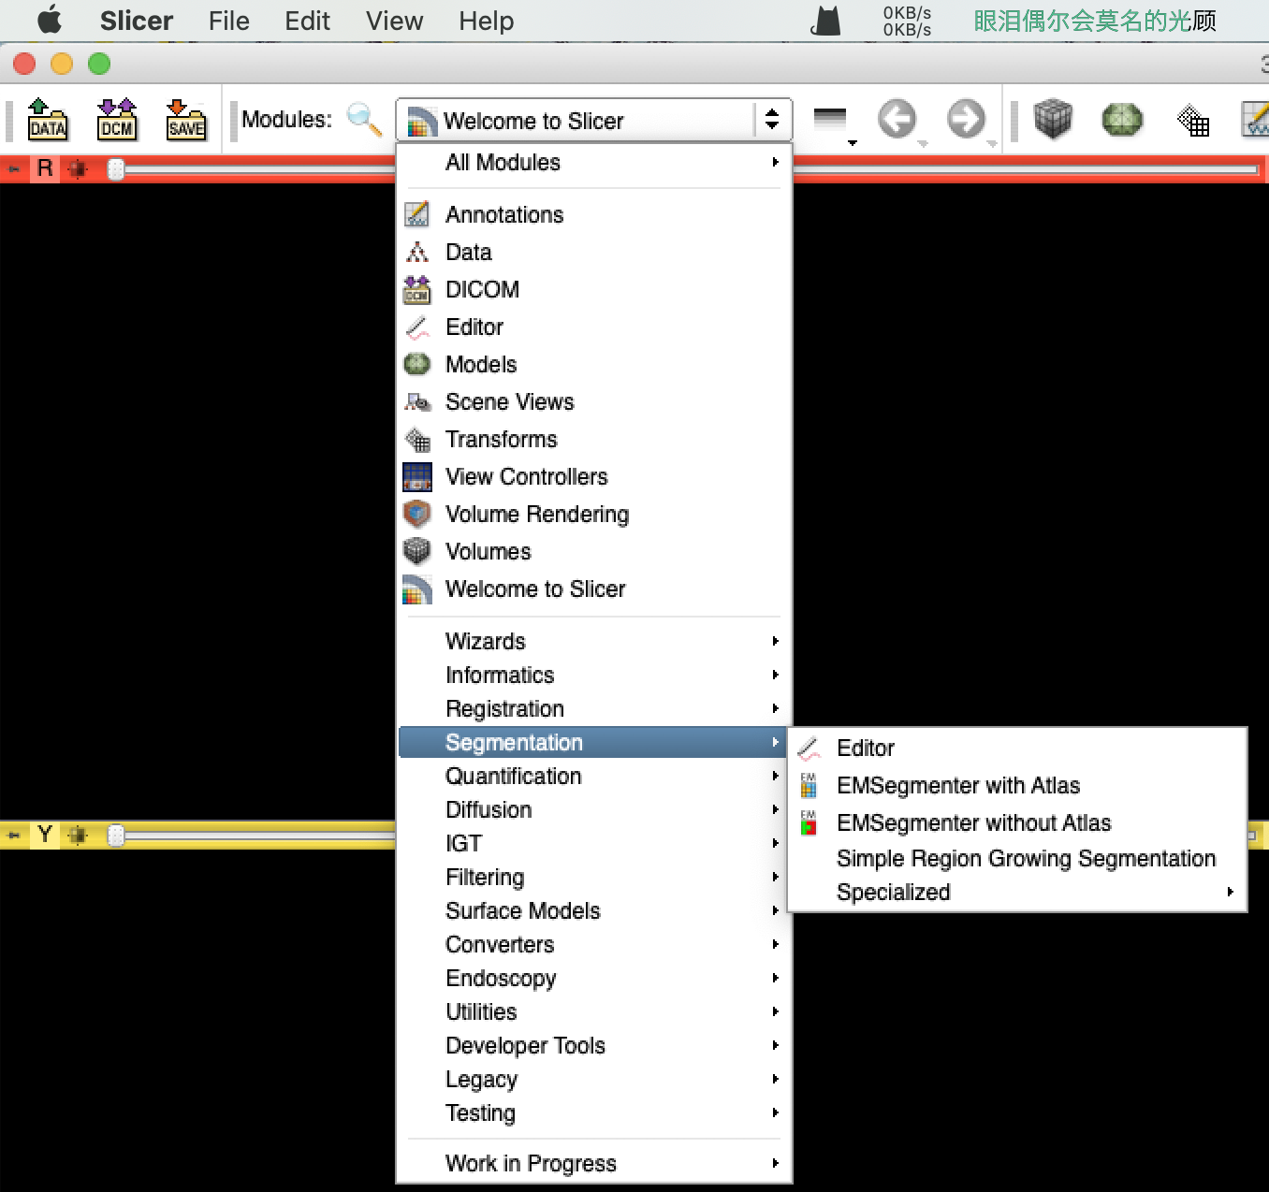Toggle the red slice view pin
The image size is (1269, 1192).
14,168
